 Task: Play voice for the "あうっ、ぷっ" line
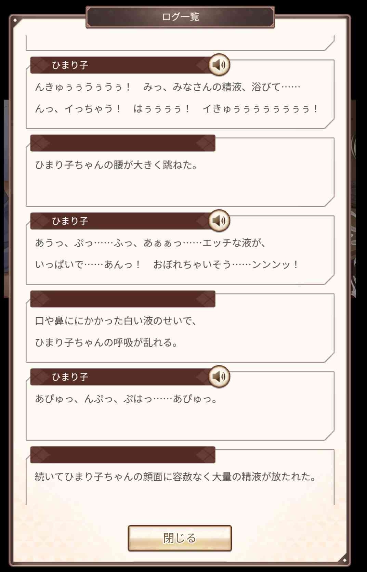[219, 221]
